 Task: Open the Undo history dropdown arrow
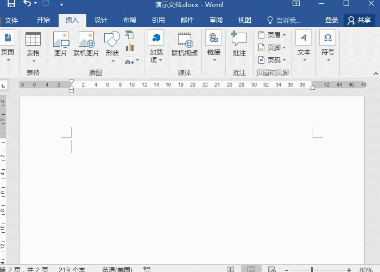click(x=36, y=3)
